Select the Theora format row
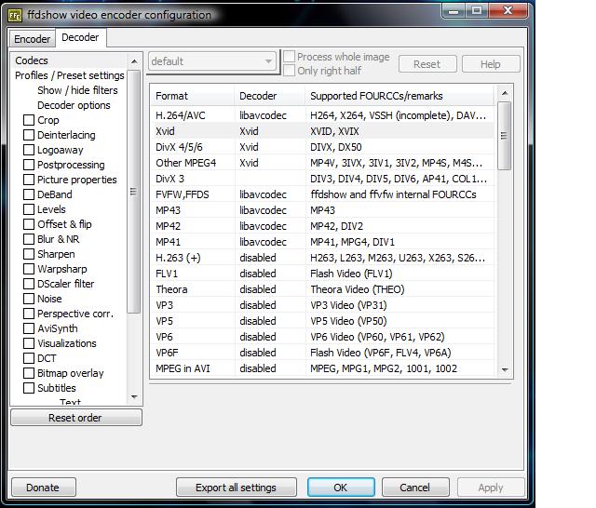The image size is (596, 508). click(x=322, y=289)
